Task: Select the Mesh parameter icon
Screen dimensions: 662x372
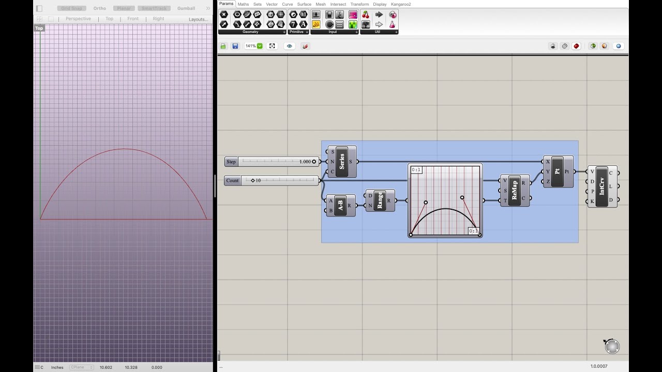Action: 281,14
